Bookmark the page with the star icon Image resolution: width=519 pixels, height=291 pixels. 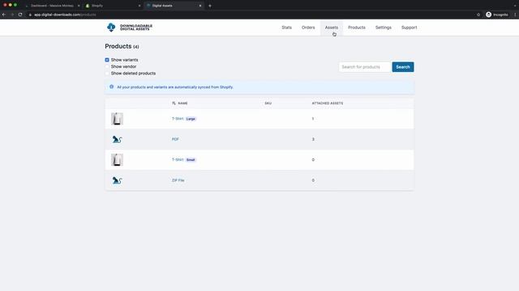478,15
